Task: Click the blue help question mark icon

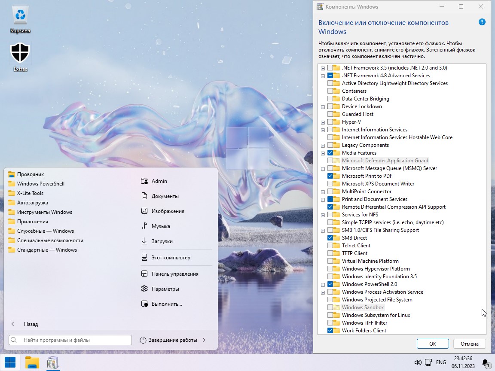Action: (x=482, y=22)
